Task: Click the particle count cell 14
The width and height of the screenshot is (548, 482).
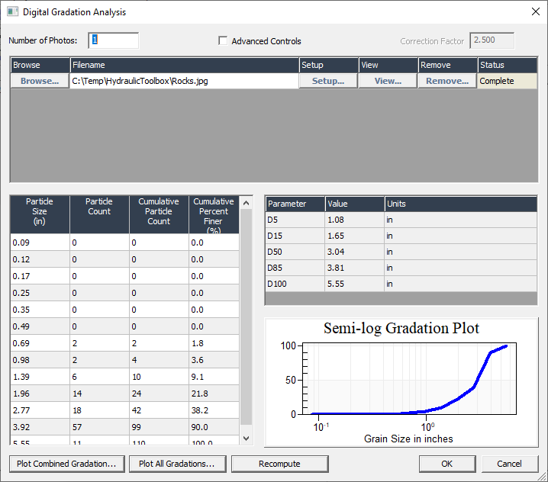Action: coord(99,394)
